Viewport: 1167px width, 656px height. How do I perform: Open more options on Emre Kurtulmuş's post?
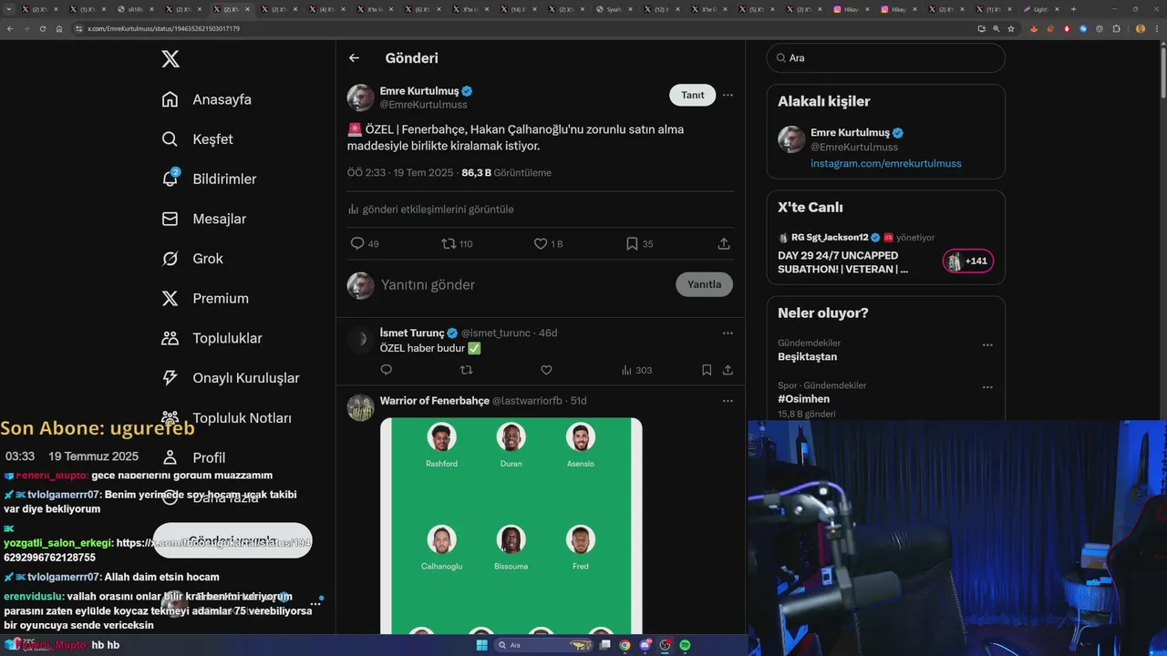[728, 95]
